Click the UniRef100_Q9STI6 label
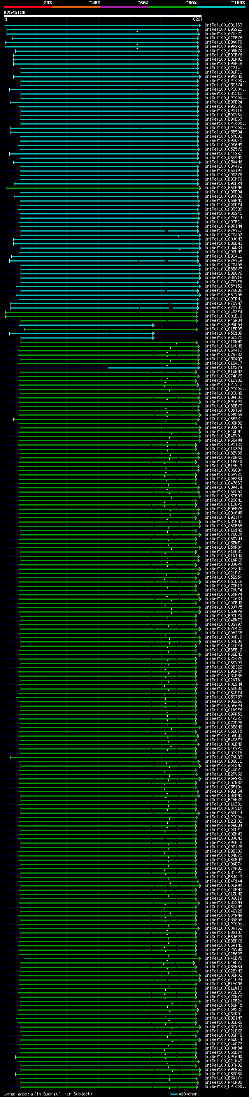 pos(223,111)
